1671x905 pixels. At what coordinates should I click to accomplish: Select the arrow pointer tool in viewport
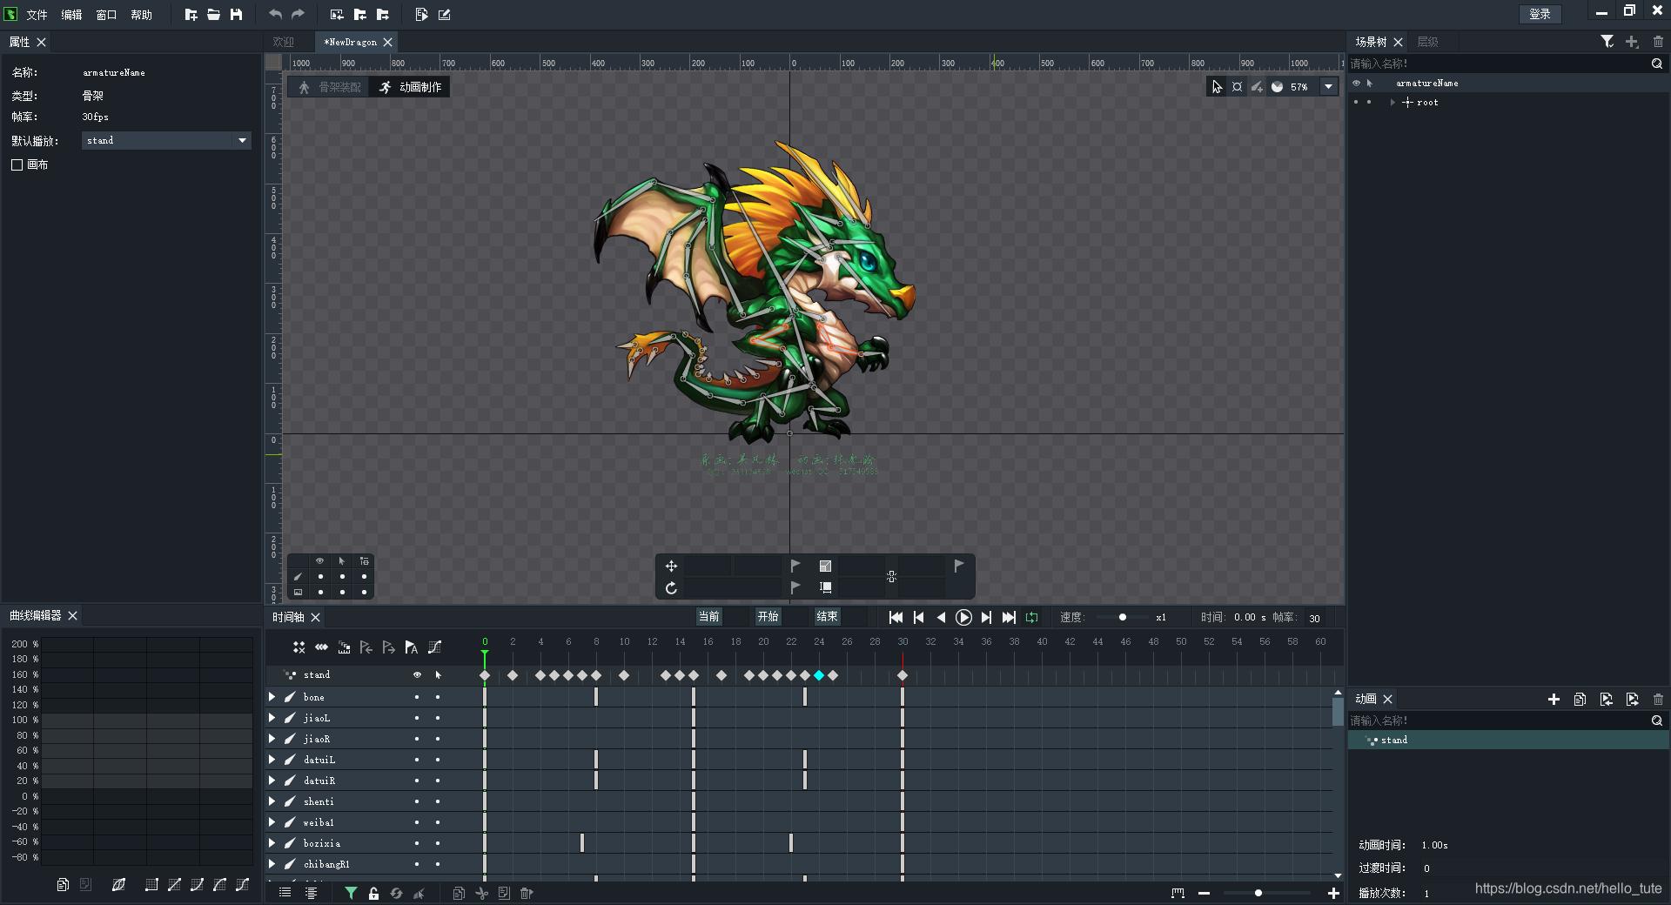click(1217, 86)
